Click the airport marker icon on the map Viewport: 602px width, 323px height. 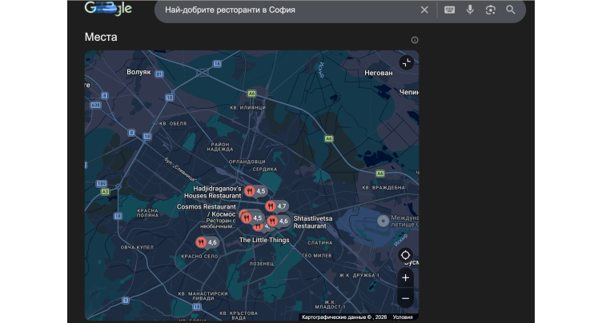click(383, 221)
